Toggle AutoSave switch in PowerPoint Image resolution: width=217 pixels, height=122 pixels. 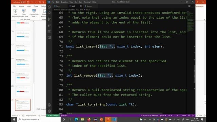point(23,2)
